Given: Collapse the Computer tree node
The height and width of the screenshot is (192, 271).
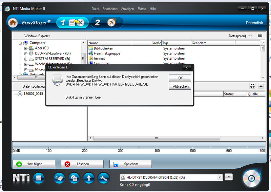Looking at the screenshot, I should pos(21,43).
